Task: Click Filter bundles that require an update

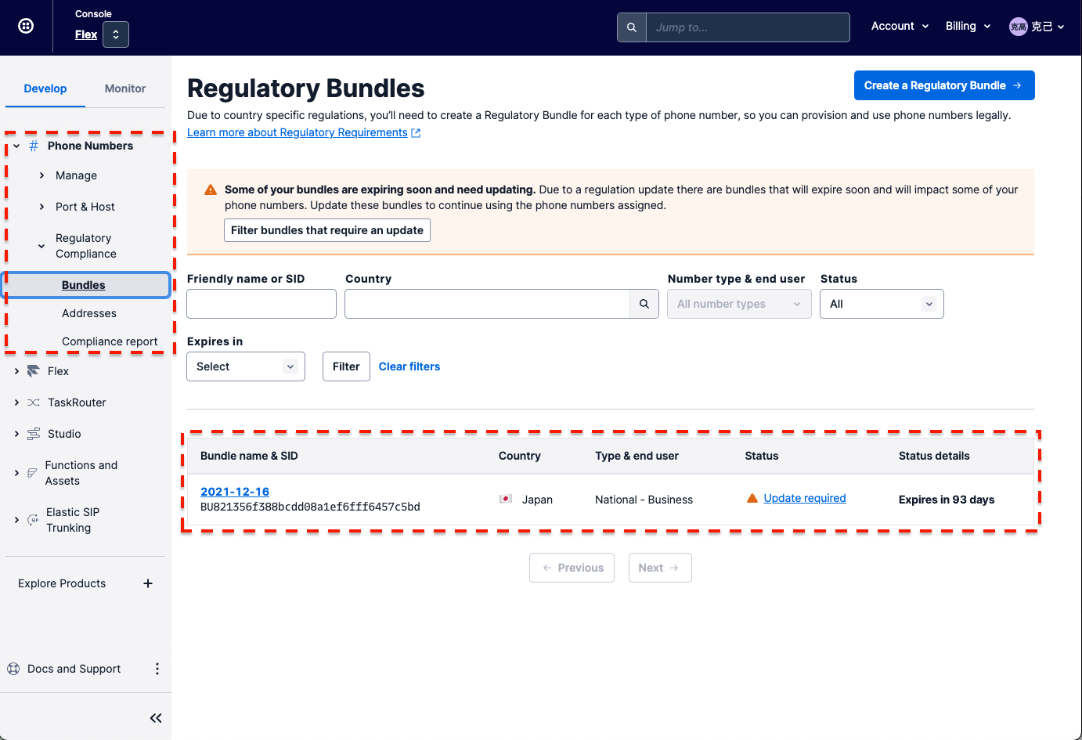Action: (x=327, y=230)
